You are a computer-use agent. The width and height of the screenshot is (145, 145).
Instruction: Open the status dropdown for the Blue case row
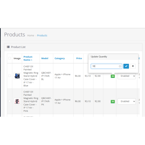[x=127, y=76]
